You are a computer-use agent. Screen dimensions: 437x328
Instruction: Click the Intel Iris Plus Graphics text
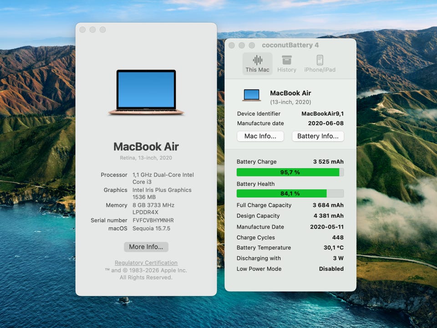coord(162,190)
